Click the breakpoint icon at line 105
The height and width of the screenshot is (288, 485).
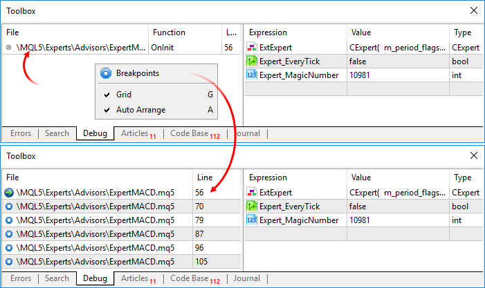pyautogui.click(x=9, y=262)
